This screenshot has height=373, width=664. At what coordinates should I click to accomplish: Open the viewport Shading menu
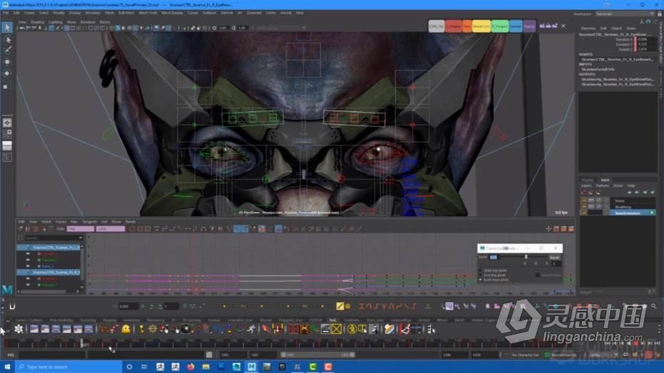[37, 22]
